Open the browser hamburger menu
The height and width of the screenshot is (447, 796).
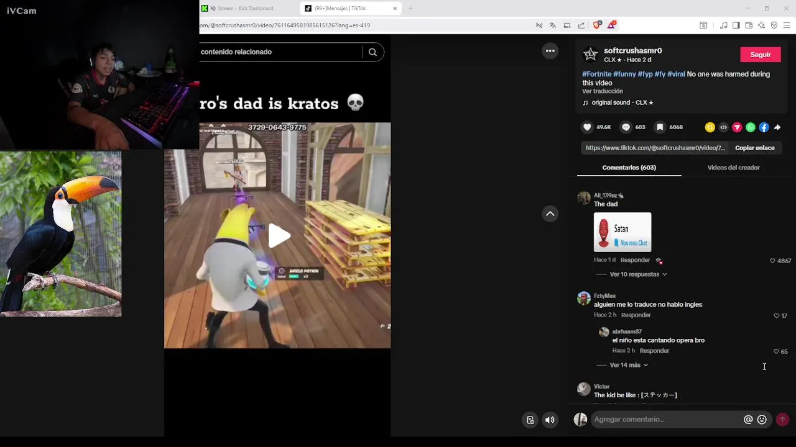[787, 25]
